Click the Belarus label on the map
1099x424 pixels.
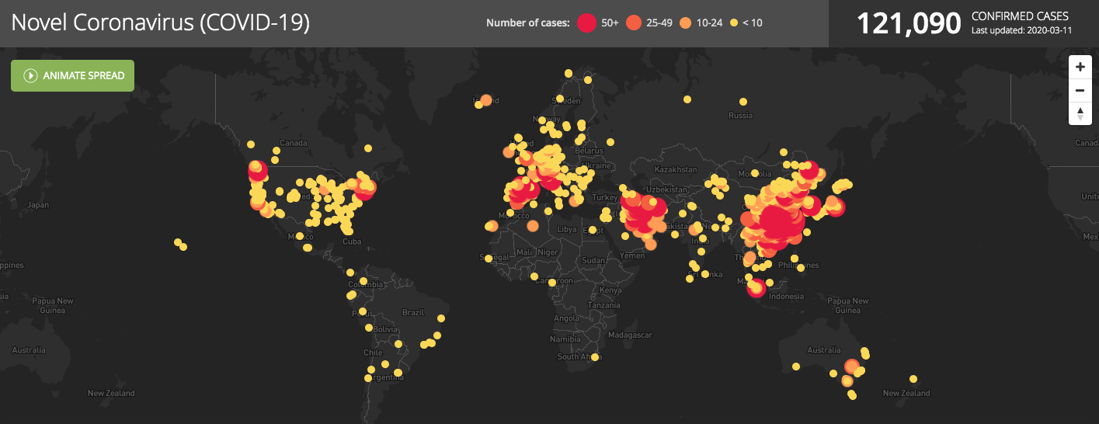click(x=589, y=151)
